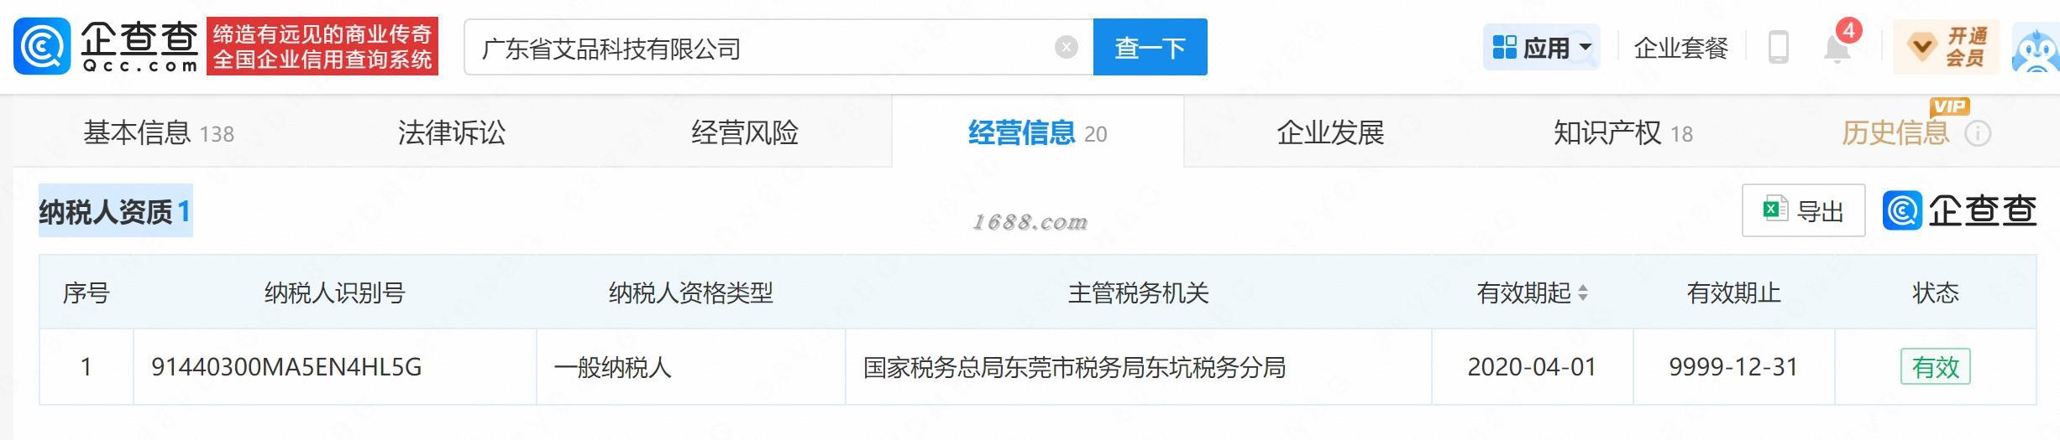2060x440 pixels.
Task: Open the 法律诉讼 tab
Action: click(x=452, y=132)
